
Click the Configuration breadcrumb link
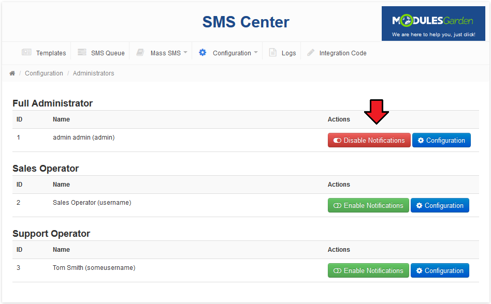[44, 73]
